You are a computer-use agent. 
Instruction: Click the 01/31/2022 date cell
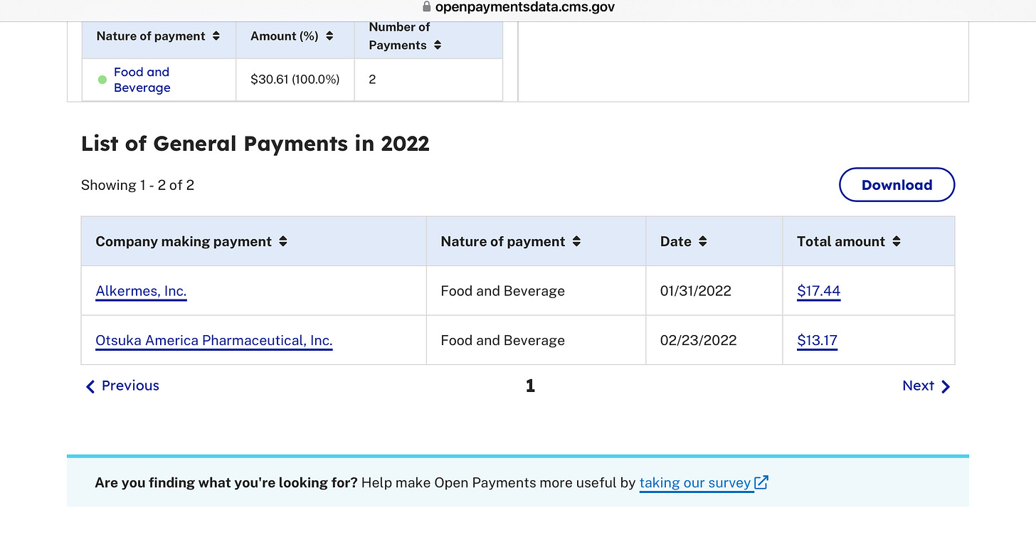[x=696, y=291]
